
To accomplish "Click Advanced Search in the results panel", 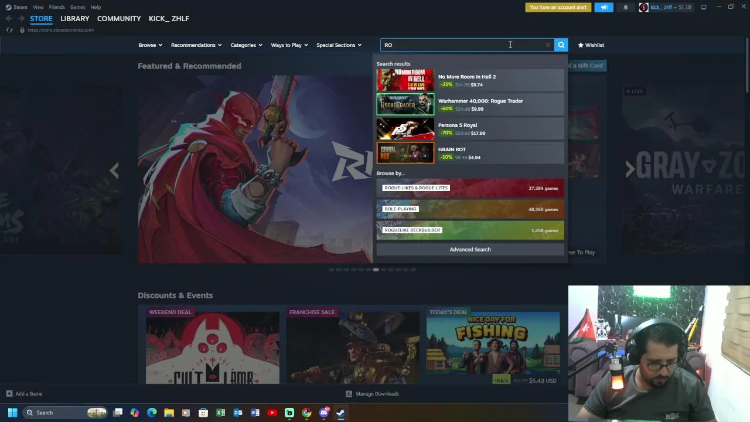I will click(x=470, y=250).
